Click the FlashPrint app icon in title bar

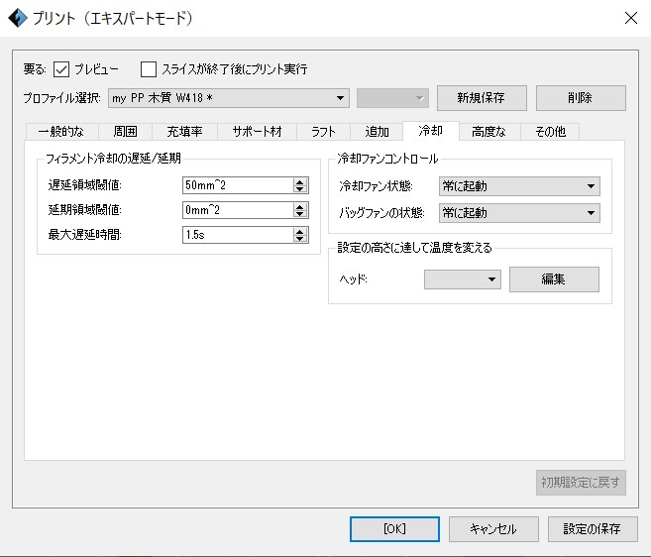point(18,18)
